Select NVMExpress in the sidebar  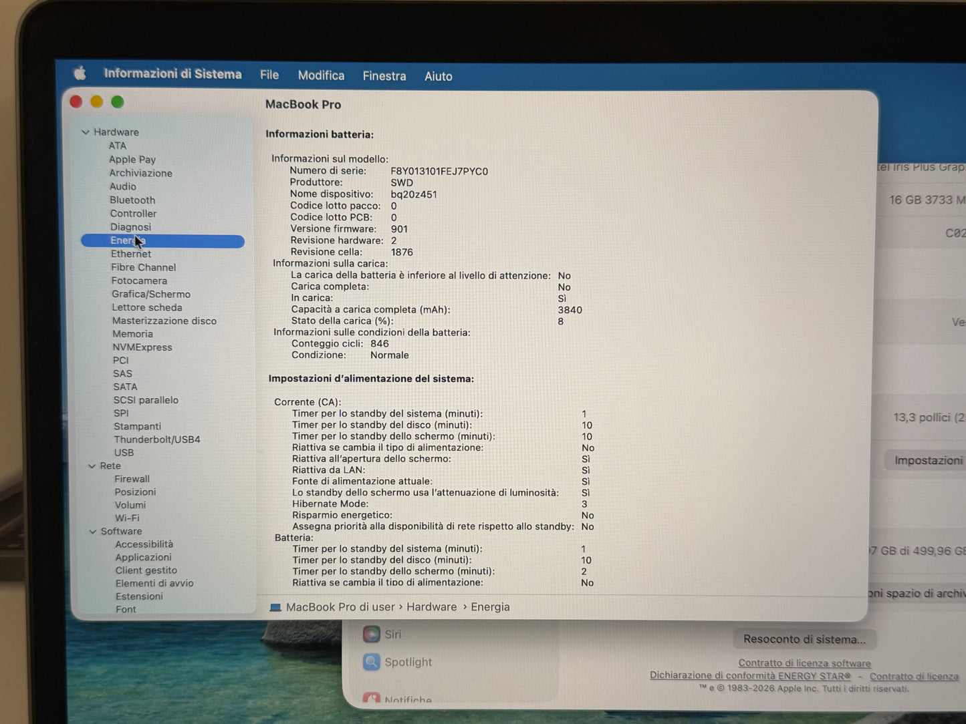(x=142, y=347)
